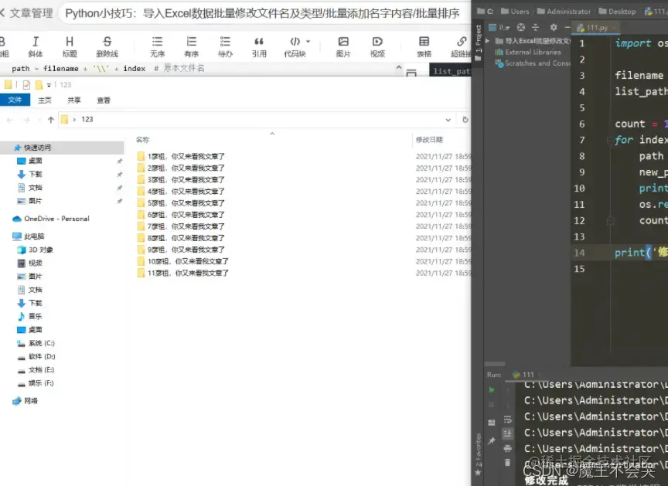The width and height of the screenshot is (668, 486).
Task: Open 娱乐 (F:) drive
Action: 41,383
